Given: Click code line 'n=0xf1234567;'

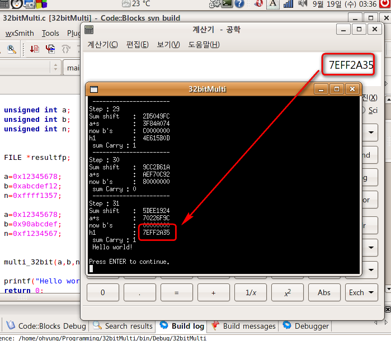Looking at the screenshot, I should tap(32, 233).
